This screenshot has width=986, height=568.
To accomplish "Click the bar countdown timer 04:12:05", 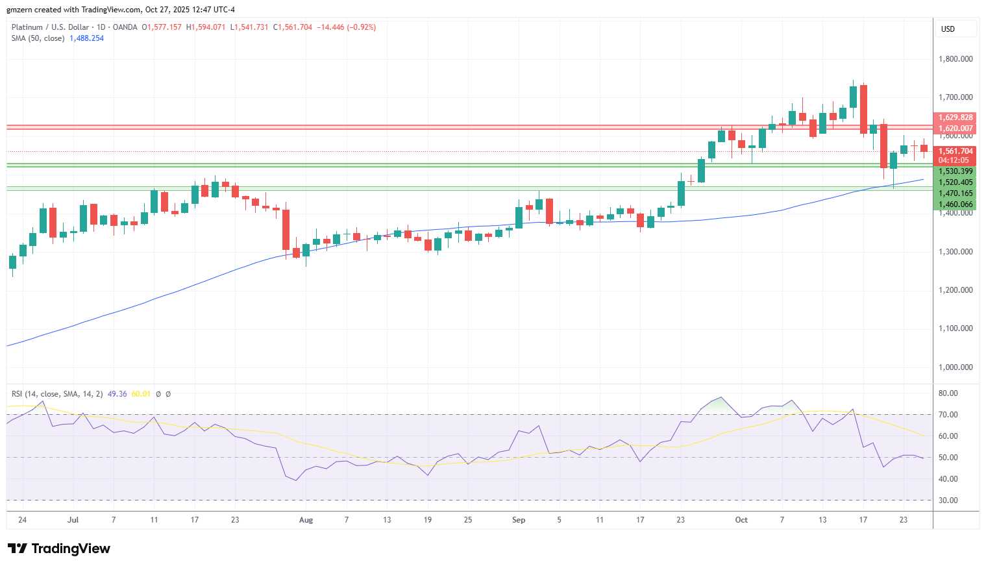I will 954,160.
